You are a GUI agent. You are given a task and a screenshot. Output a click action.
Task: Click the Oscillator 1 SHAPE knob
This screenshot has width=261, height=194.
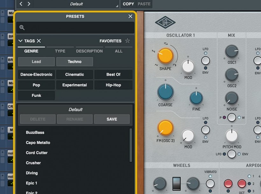166,56
